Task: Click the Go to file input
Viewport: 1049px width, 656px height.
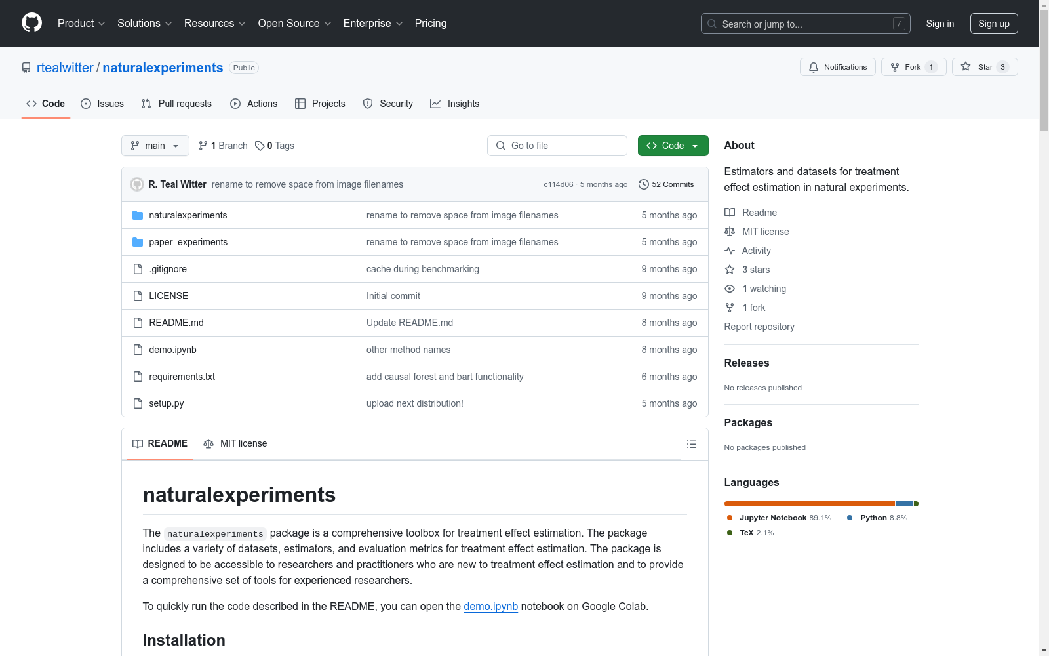Action: click(557, 146)
